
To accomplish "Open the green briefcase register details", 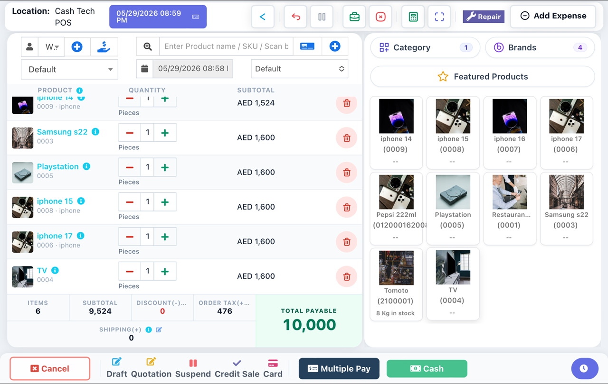I will pos(354,17).
